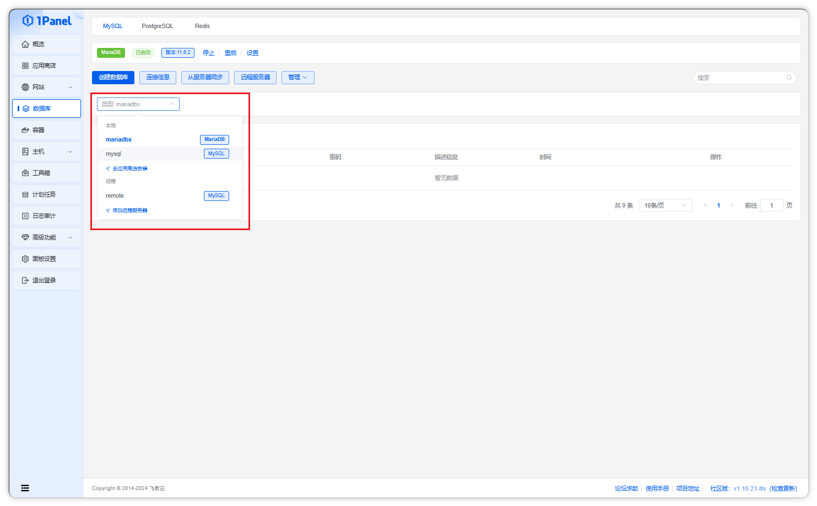Click the 前往 page number input
817x506 pixels.
click(772, 205)
